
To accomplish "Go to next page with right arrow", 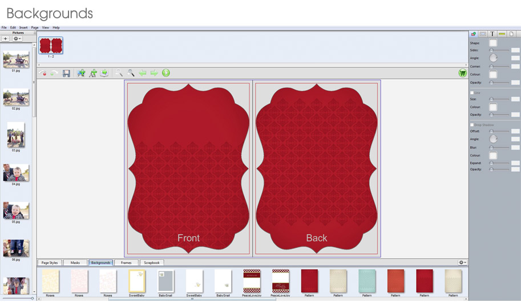I will (x=154, y=73).
